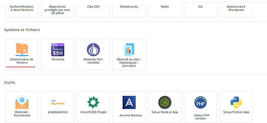Open the Git tile

(x=201, y=7)
